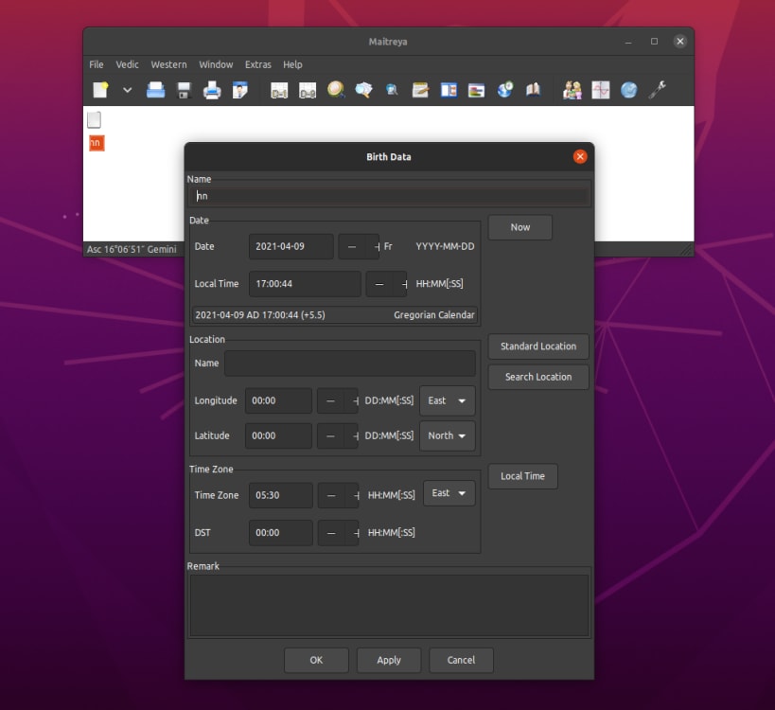The width and height of the screenshot is (775, 710).
Task: Click the Location Name input field
Action: (x=350, y=363)
